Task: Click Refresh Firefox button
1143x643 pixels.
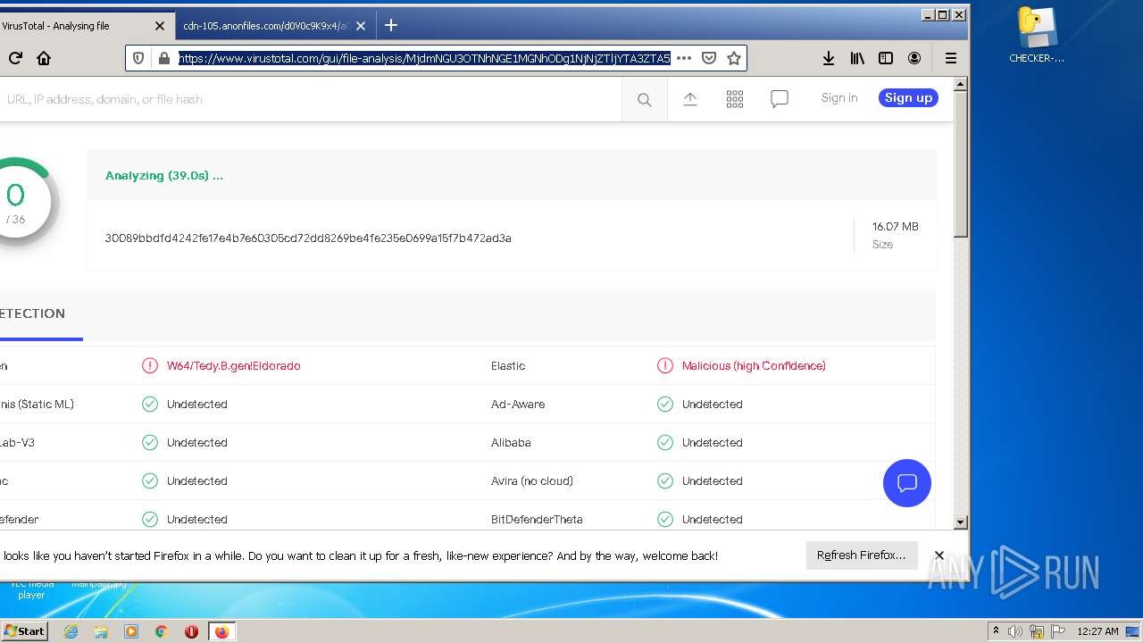Action: pyautogui.click(x=861, y=555)
